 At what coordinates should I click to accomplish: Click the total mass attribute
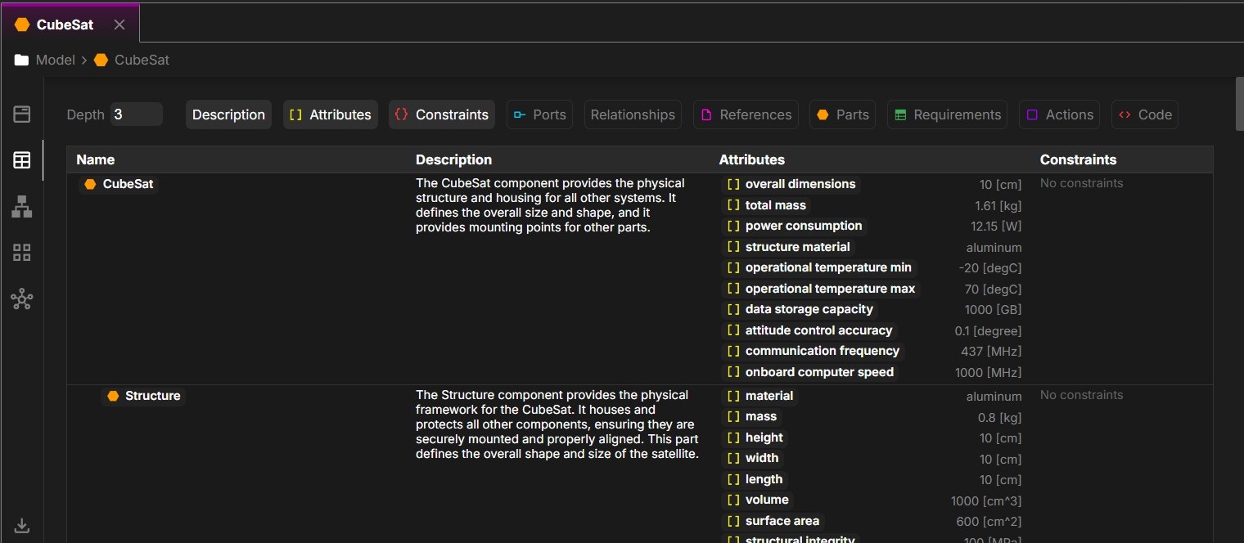point(766,205)
